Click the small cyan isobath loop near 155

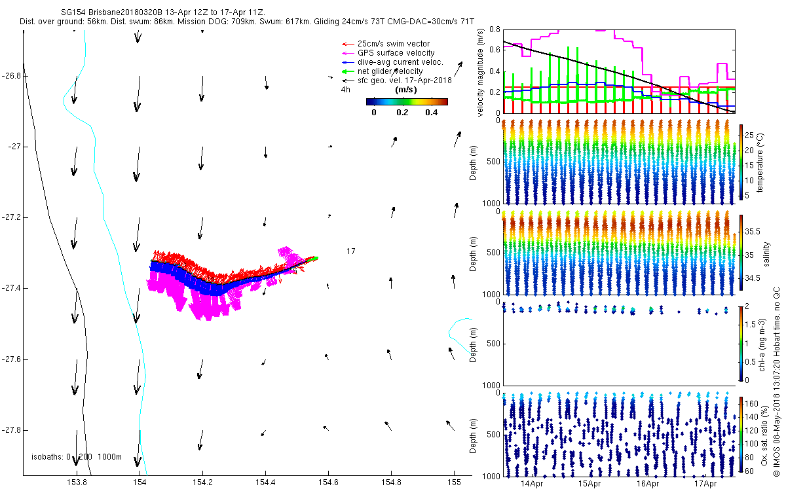[460, 335]
